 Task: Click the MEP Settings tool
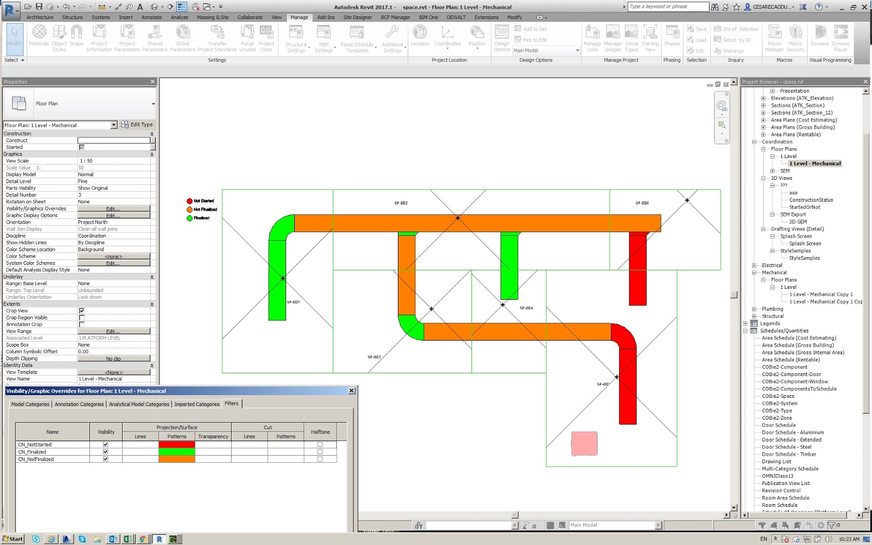[324, 37]
